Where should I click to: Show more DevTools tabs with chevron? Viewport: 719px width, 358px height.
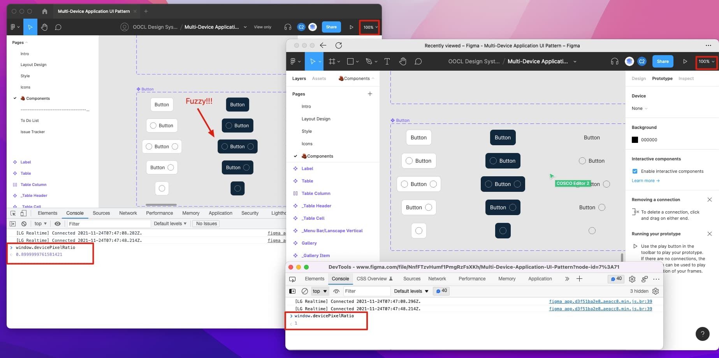567,279
